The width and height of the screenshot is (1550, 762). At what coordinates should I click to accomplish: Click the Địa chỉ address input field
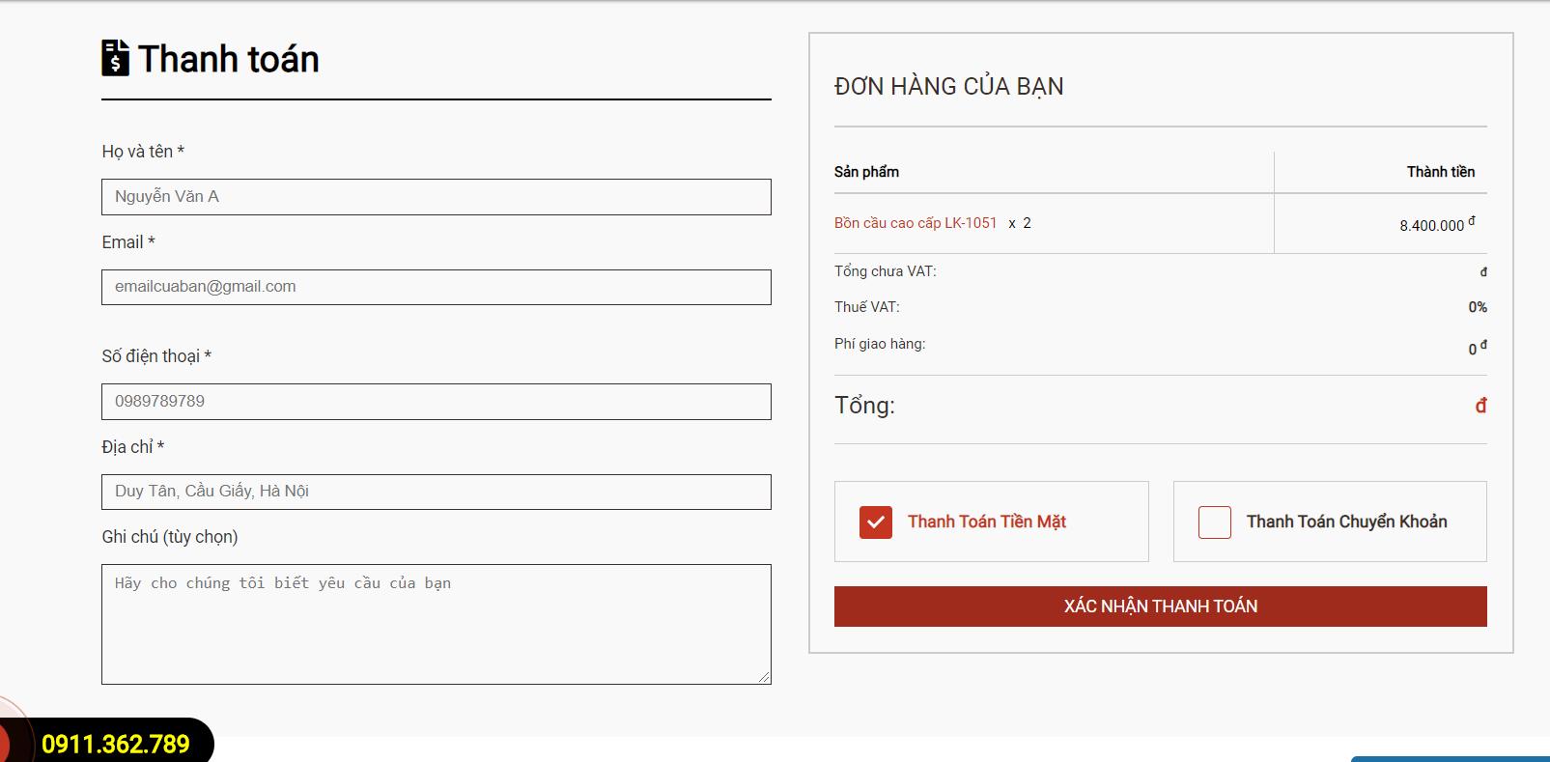click(436, 492)
